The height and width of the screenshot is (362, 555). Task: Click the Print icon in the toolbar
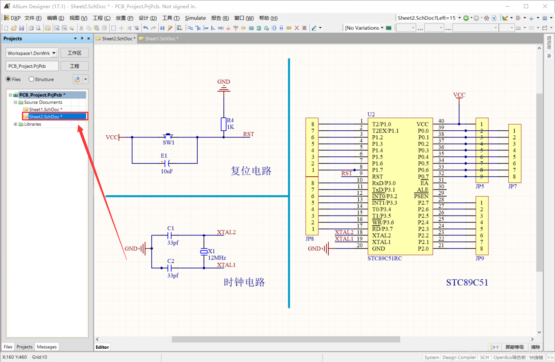[x=31, y=28]
